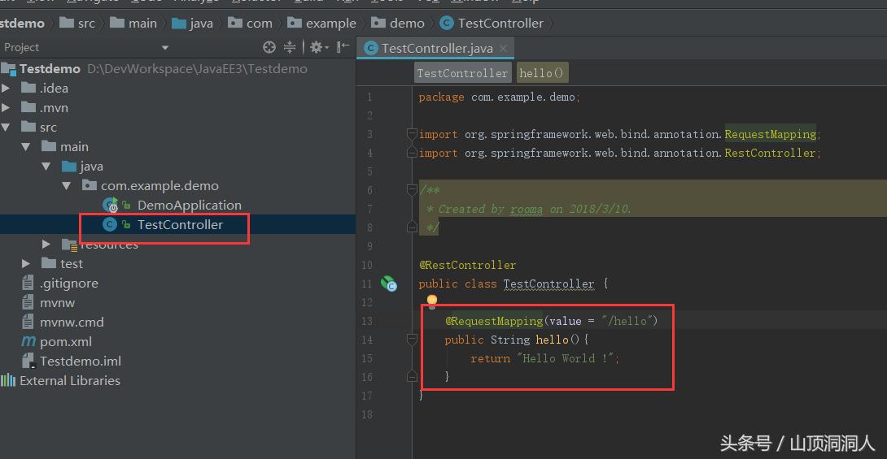Screen dimensions: 887x459
Task: Collapse the main folder
Action: pyautogui.click(x=26, y=147)
